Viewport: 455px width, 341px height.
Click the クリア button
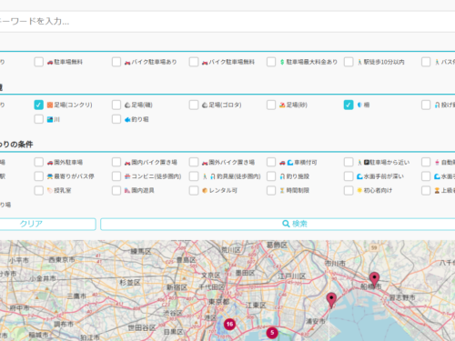(x=47, y=224)
